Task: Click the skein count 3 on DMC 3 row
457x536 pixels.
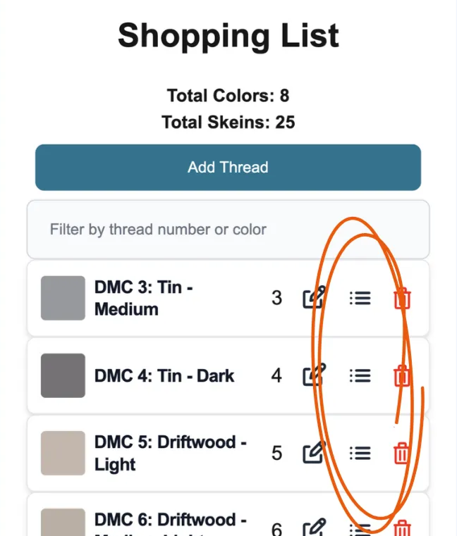Action: [x=276, y=298]
